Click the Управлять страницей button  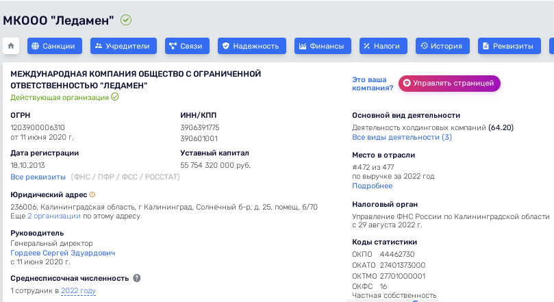pyautogui.click(x=449, y=83)
